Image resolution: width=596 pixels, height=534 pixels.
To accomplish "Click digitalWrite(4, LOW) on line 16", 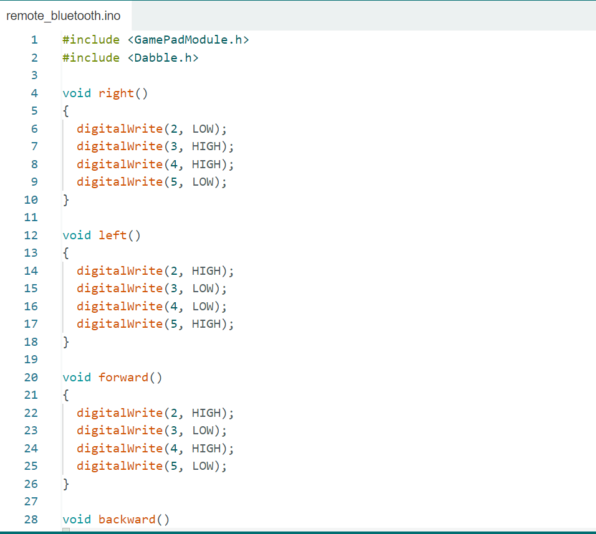I will 151,306.
